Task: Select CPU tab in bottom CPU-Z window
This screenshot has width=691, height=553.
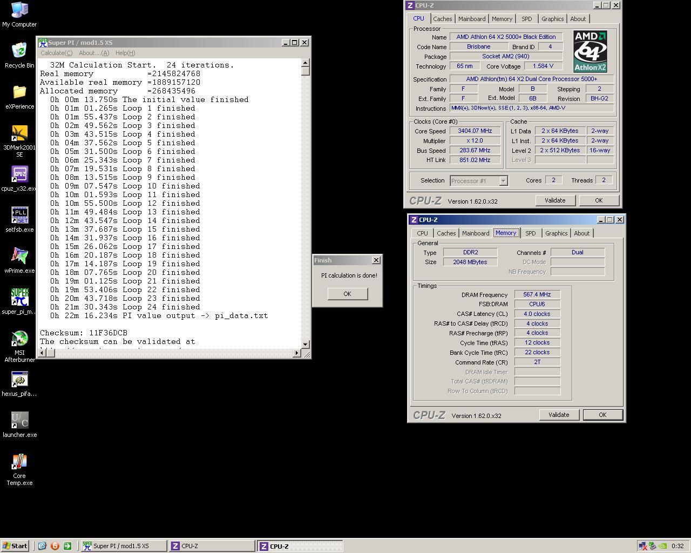Action: coord(422,233)
